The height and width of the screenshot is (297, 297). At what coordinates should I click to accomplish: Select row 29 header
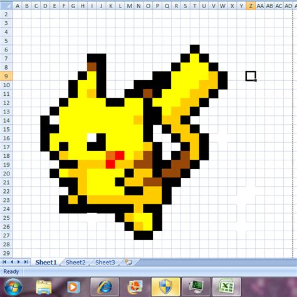pos(6,253)
